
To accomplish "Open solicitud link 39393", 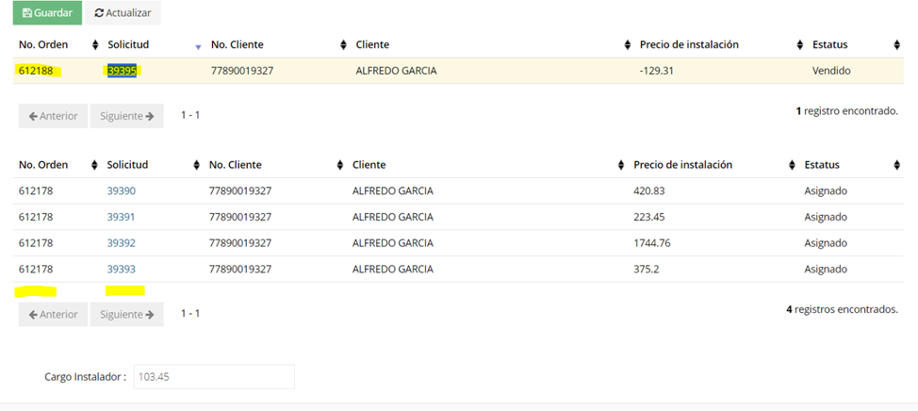I will pos(122,270).
